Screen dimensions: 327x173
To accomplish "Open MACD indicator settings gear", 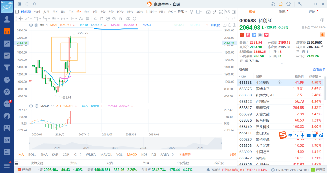I will pyautogui.click(x=31, y=106).
